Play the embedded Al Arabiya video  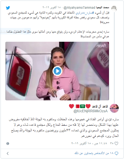57,71
